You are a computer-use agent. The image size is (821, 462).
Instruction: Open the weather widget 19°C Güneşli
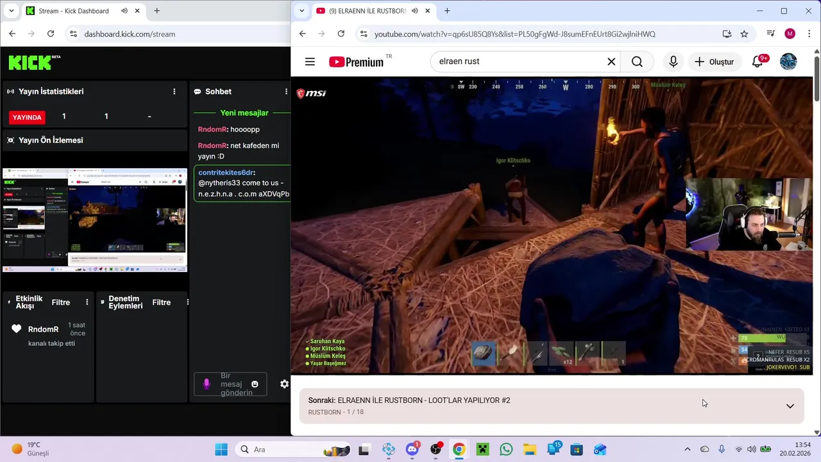coord(31,449)
